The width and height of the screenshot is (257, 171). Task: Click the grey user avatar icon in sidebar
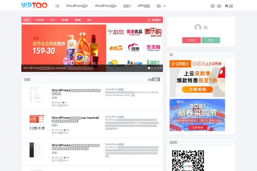198,27
